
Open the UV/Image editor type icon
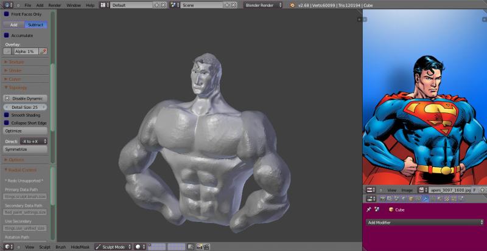371,190
